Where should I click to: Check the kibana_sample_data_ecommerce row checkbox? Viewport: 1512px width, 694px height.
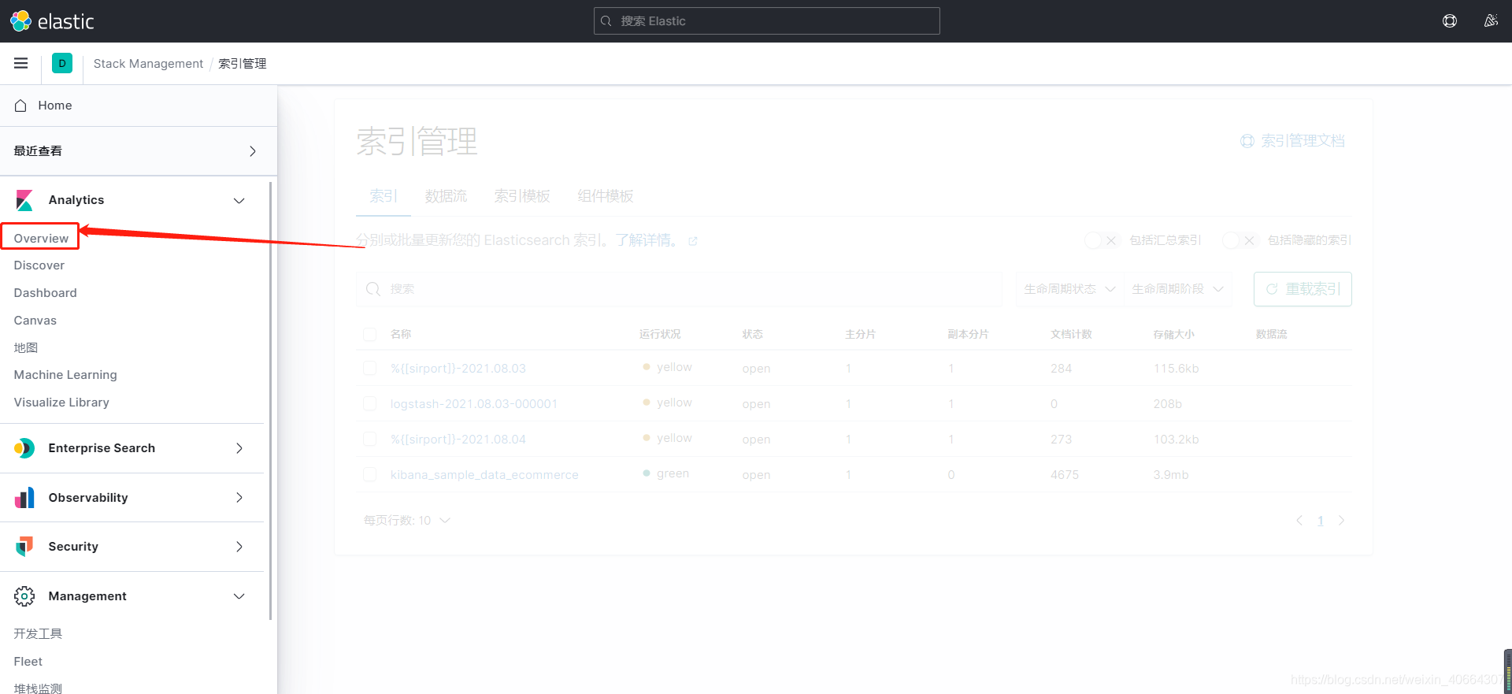pos(369,474)
